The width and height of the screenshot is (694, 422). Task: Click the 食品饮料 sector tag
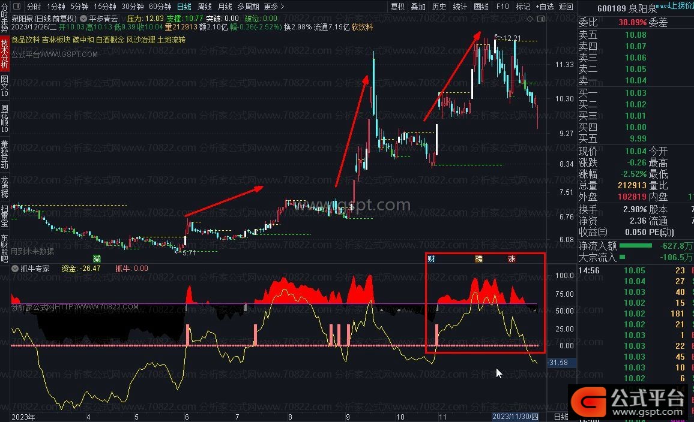[26, 40]
